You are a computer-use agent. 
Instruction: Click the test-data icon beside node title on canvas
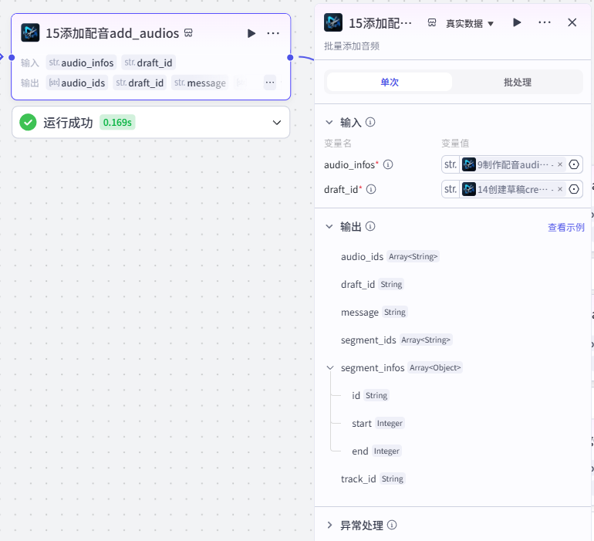click(x=188, y=33)
